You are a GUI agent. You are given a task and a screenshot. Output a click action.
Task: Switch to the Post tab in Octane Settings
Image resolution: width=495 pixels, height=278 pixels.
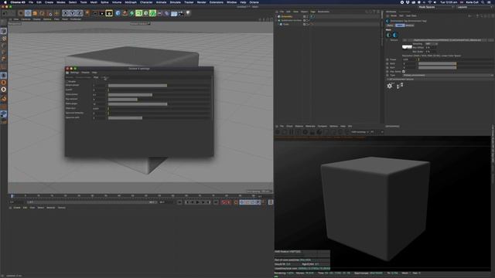tap(96, 77)
